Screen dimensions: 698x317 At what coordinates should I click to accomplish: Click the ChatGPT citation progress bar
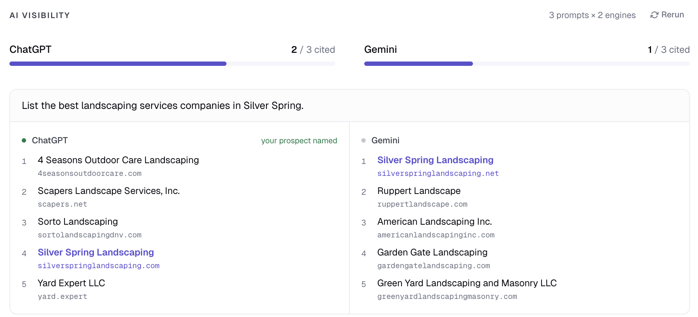(172, 64)
